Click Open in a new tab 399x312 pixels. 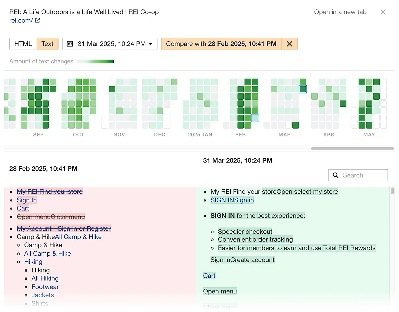coord(340,12)
